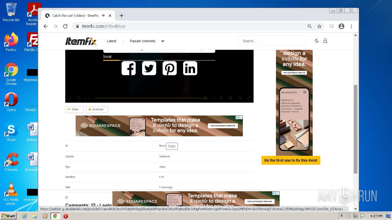Close the banner ad below the video
This screenshot has width=392, height=220.
(x=241, y=117)
